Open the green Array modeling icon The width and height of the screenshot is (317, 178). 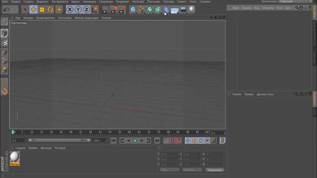[158, 9]
